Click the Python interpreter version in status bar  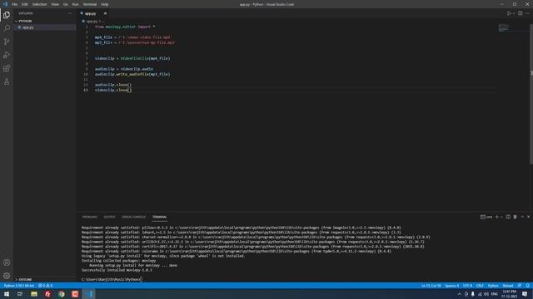click(x=18, y=286)
